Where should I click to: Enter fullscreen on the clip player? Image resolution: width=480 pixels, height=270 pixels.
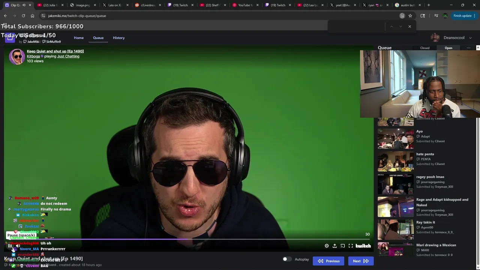(351, 246)
